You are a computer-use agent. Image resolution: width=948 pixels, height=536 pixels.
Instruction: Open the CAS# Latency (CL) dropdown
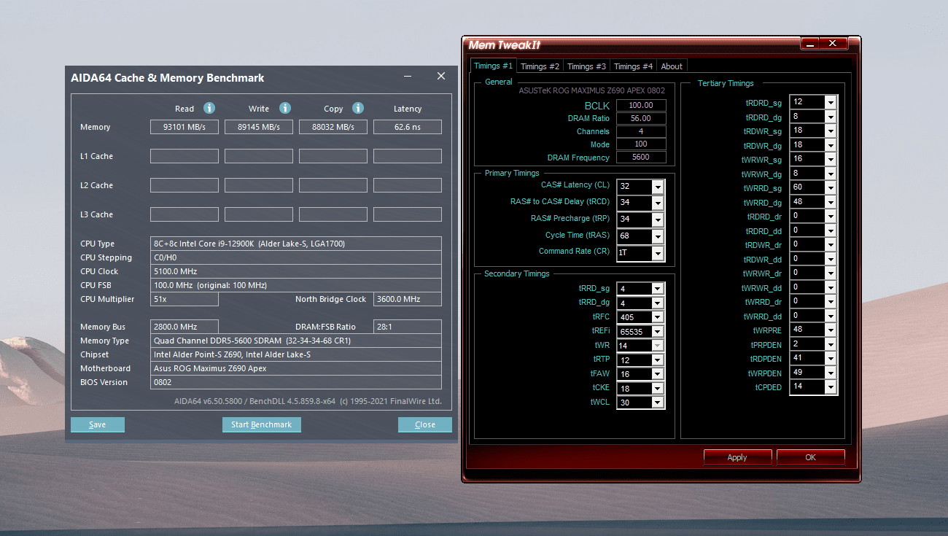657,186
